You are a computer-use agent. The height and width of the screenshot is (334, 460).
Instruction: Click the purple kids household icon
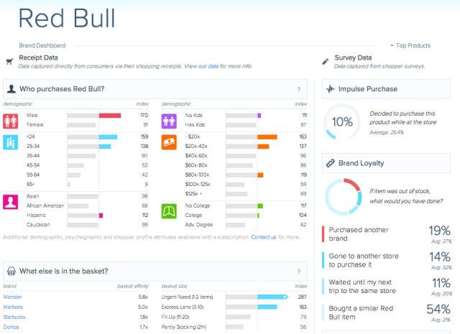tap(171, 119)
